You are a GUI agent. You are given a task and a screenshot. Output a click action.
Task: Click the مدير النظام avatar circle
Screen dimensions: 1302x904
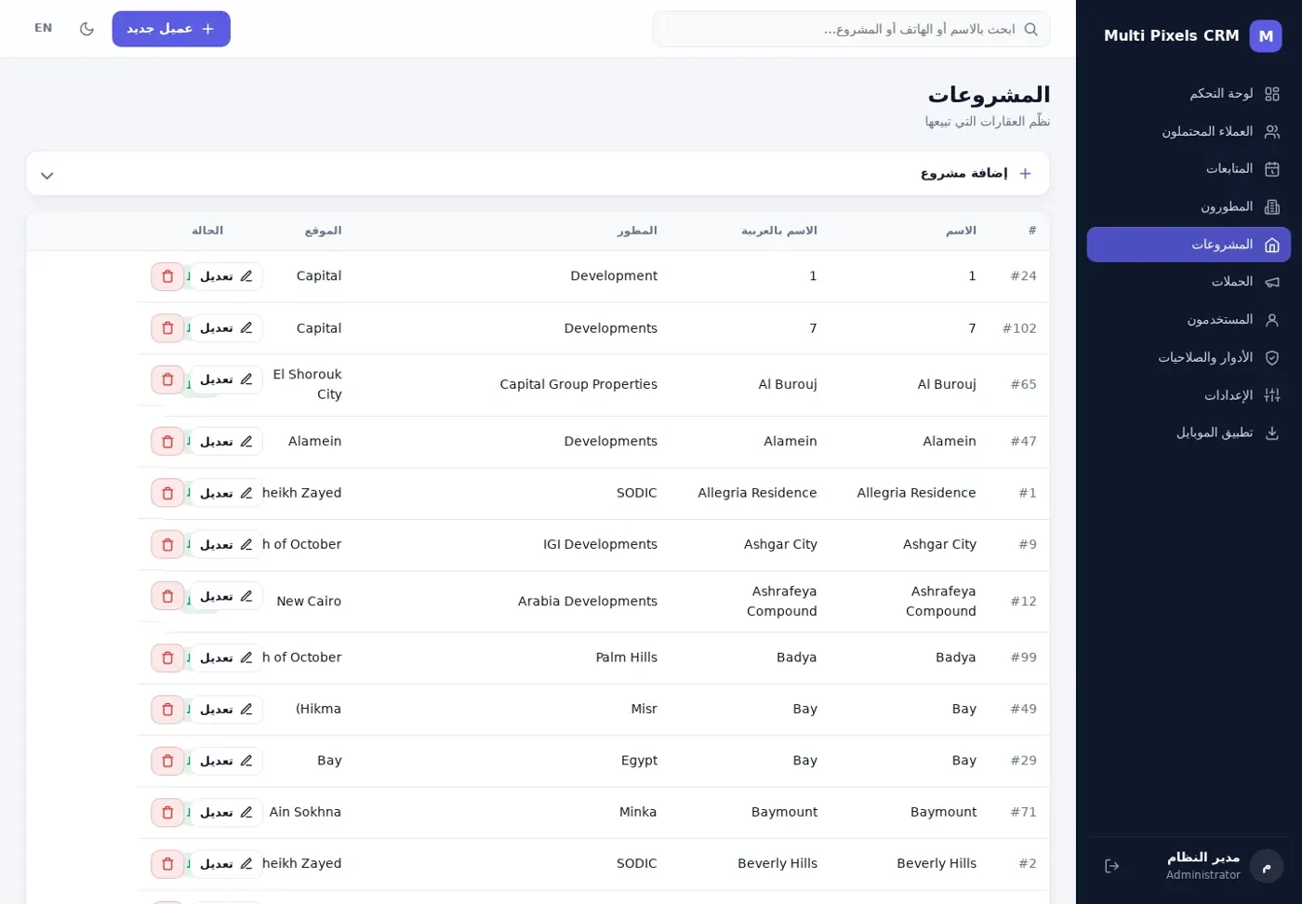[x=1267, y=866]
